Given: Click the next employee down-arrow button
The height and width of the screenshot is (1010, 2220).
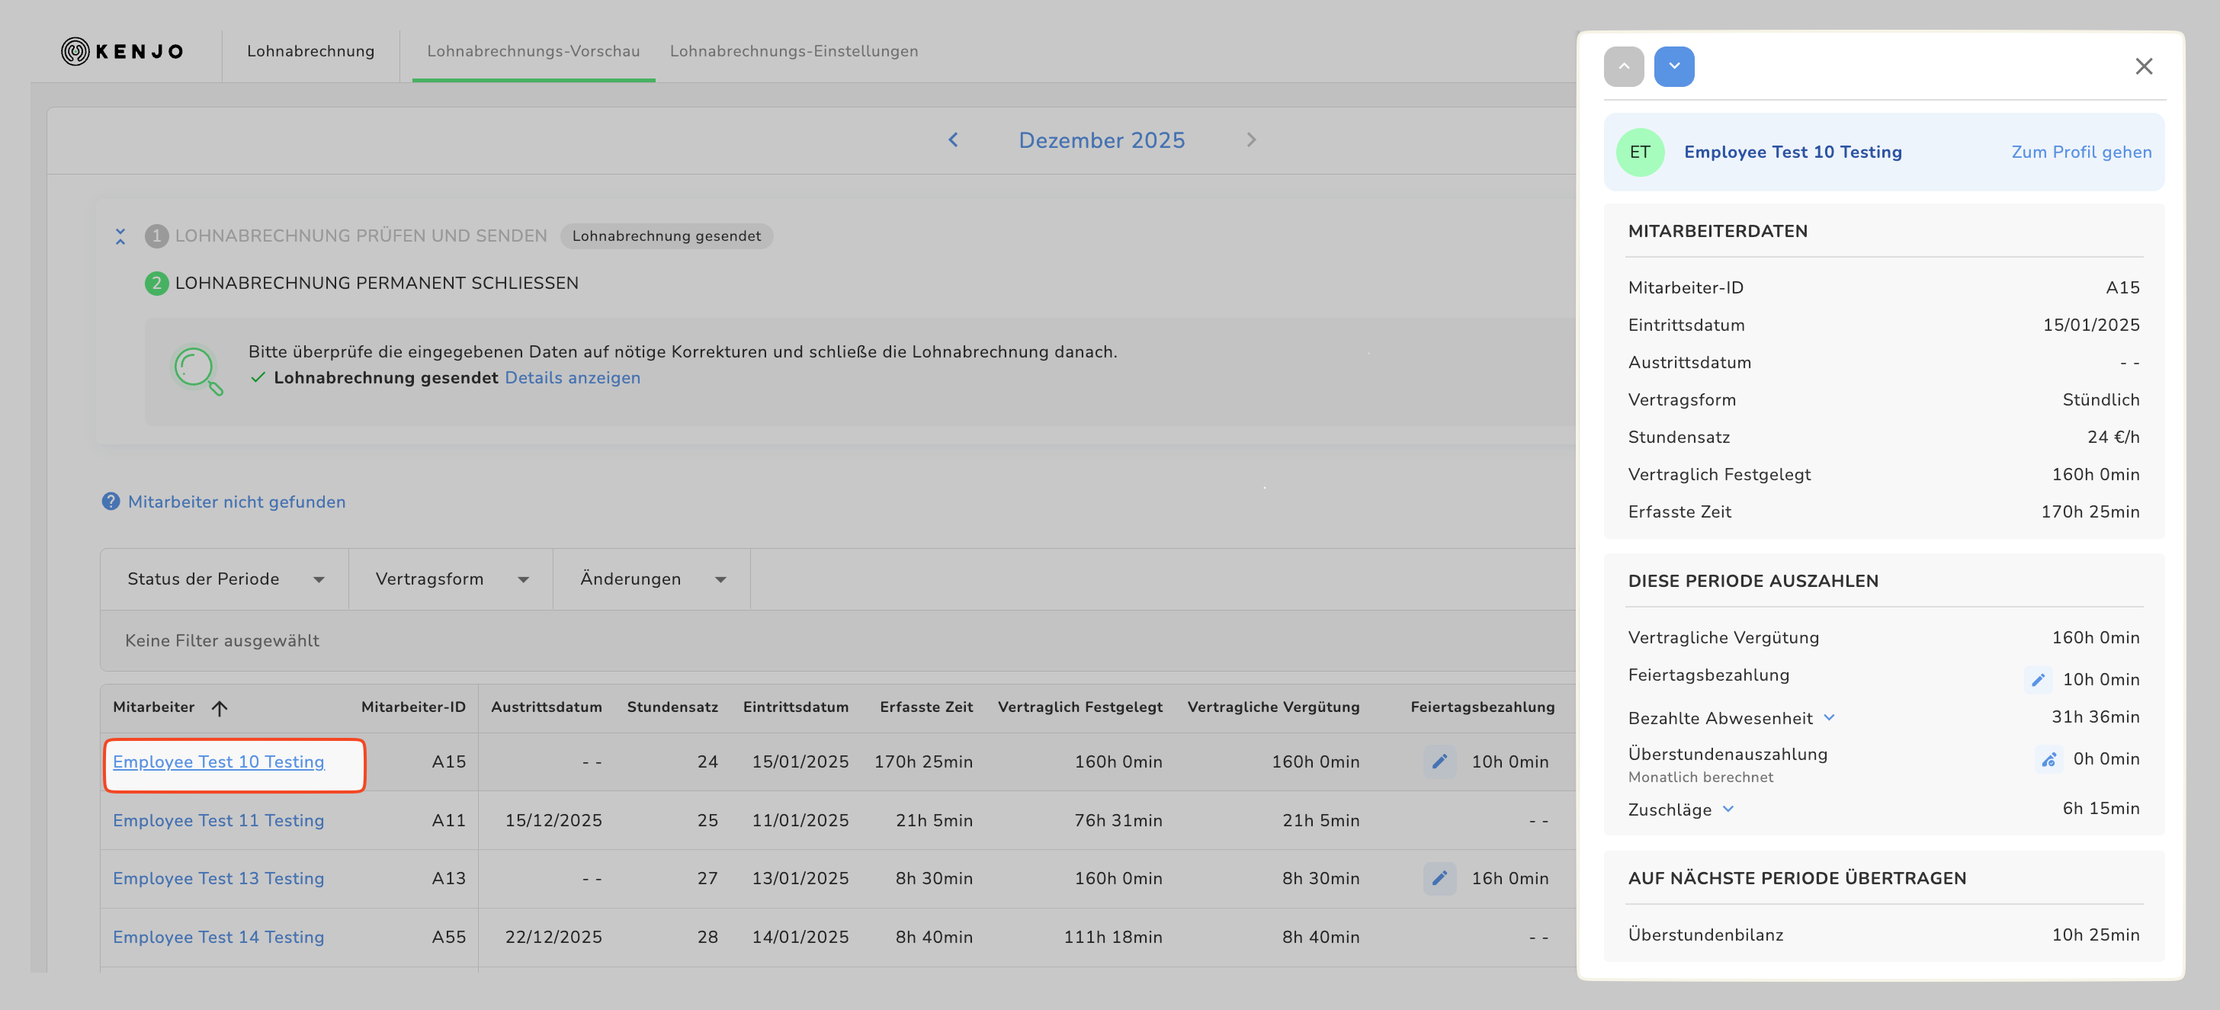Looking at the screenshot, I should pos(1673,66).
